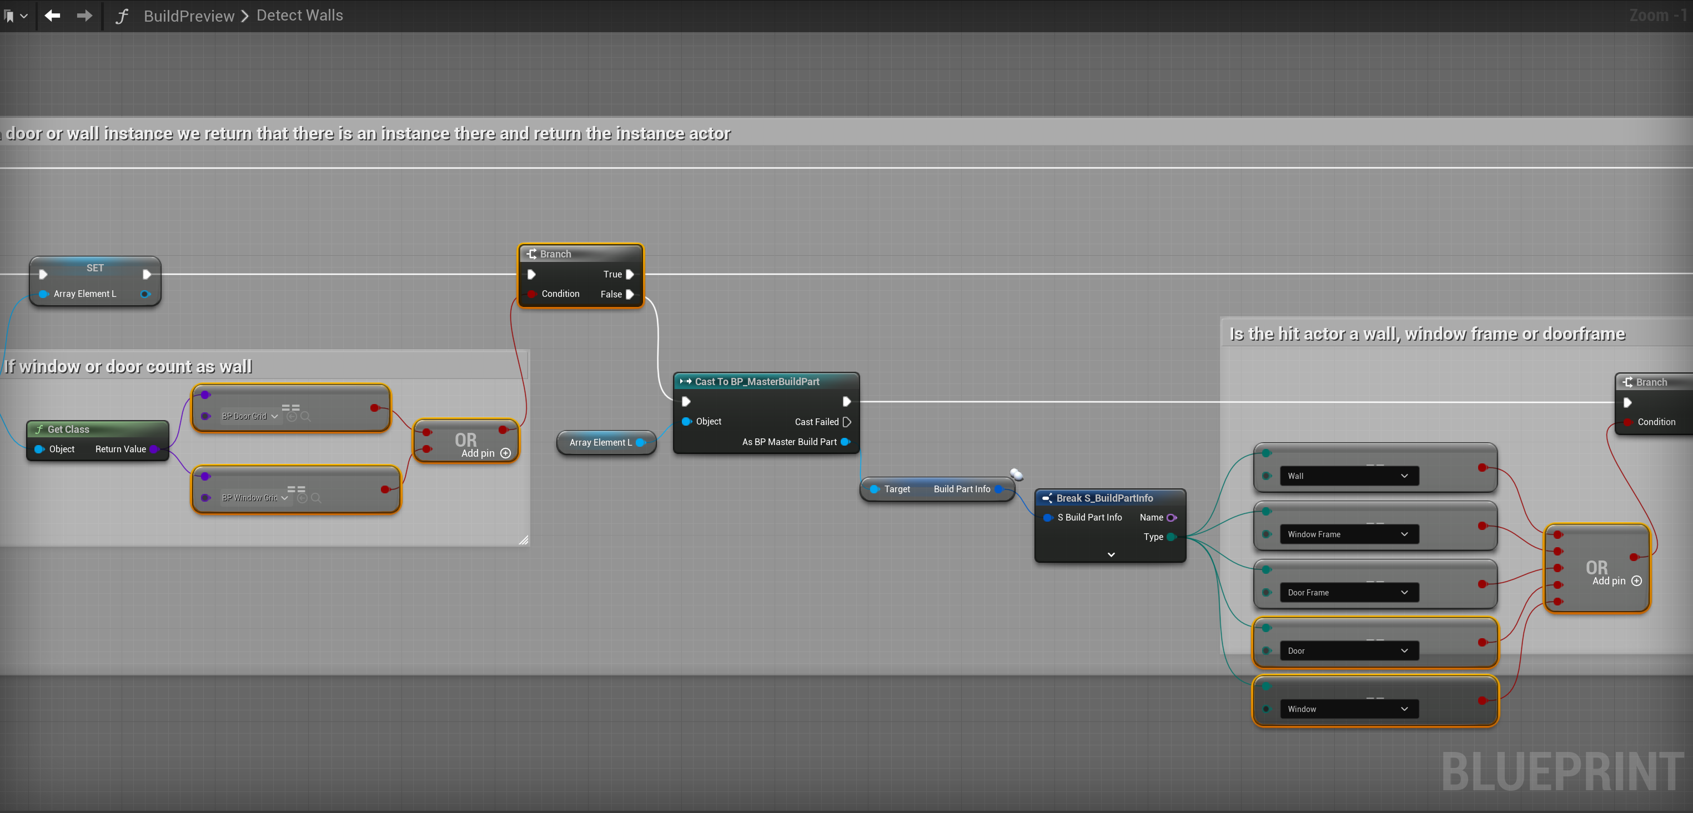
Task: Click Add pin plus on right OR node
Action: pyautogui.click(x=1636, y=580)
